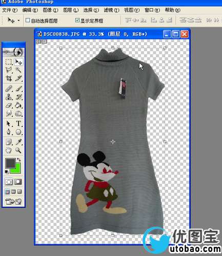The width and height of the screenshot is (222, 256).
Task: Minimize the DSC00838.JPG document window
Action: (167, 34)
